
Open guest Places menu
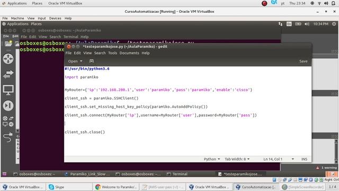click(x=36, y=24)
